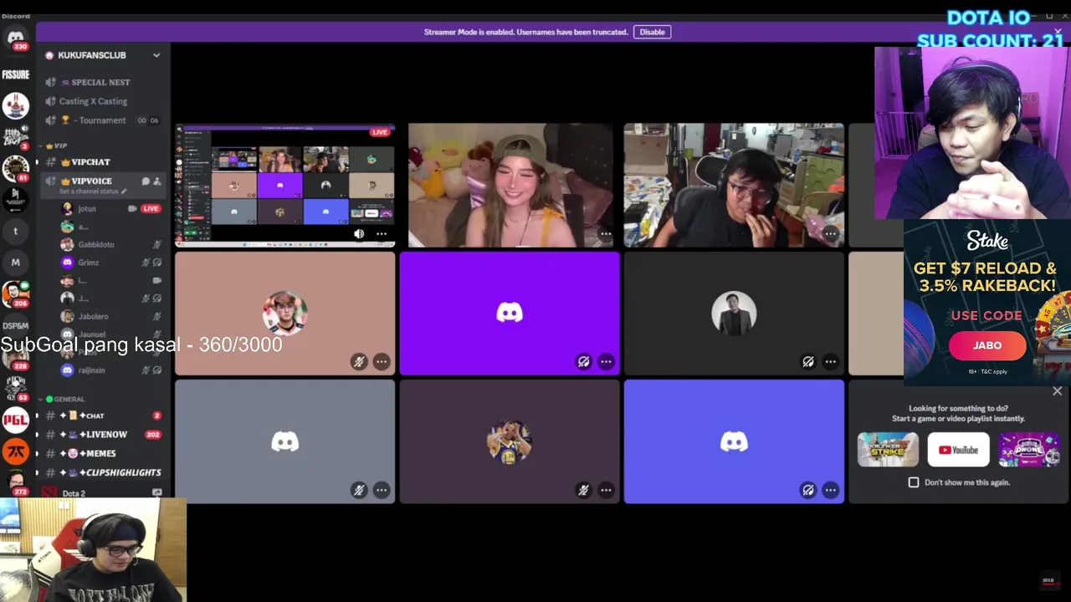Expand the arrow beside CLIPSHIGHLIGHTS channel
The height and width of the screenshot is (602, 1071).
(37, 472)
